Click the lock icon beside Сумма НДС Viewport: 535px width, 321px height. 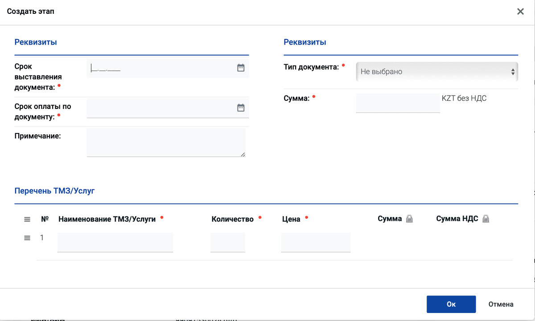[x=486, y=219]
